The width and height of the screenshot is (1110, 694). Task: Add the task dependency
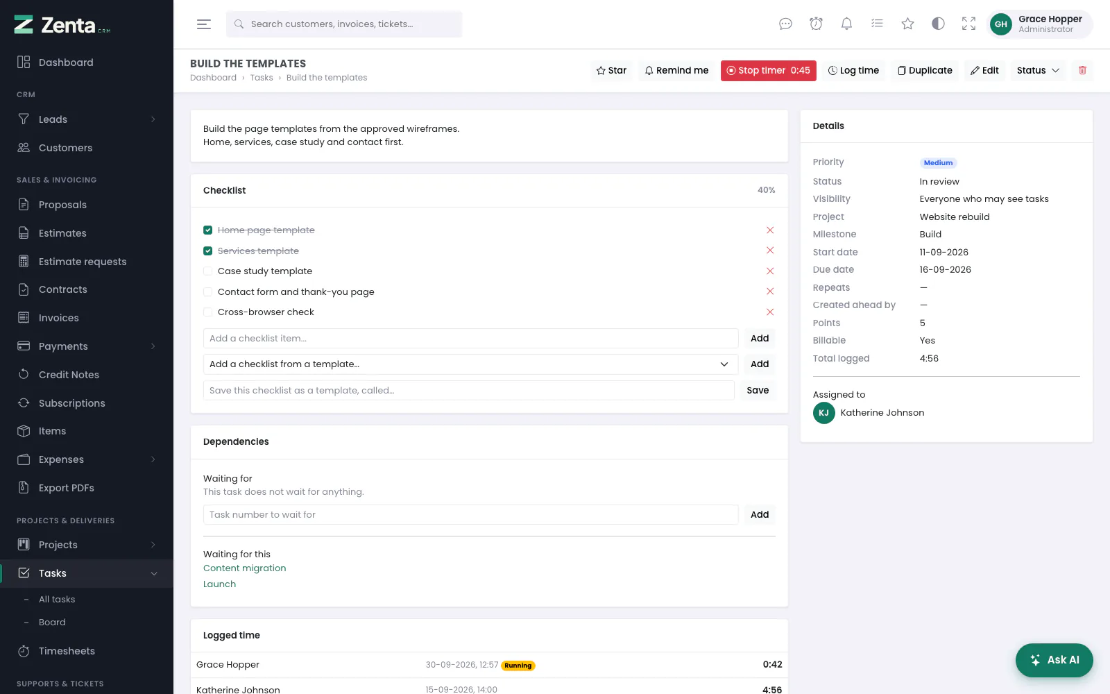760,515
